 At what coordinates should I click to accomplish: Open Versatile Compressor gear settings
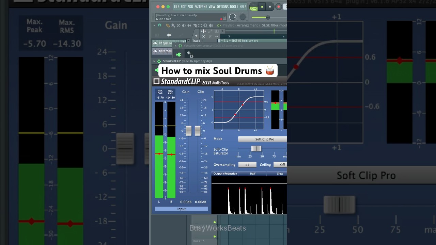(180, 46)
